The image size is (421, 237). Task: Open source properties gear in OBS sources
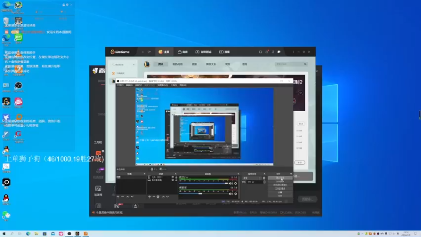pos(158,197)
